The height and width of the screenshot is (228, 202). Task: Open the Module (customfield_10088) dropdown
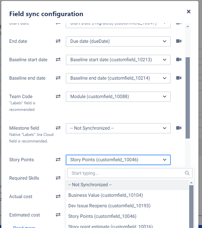118,96
